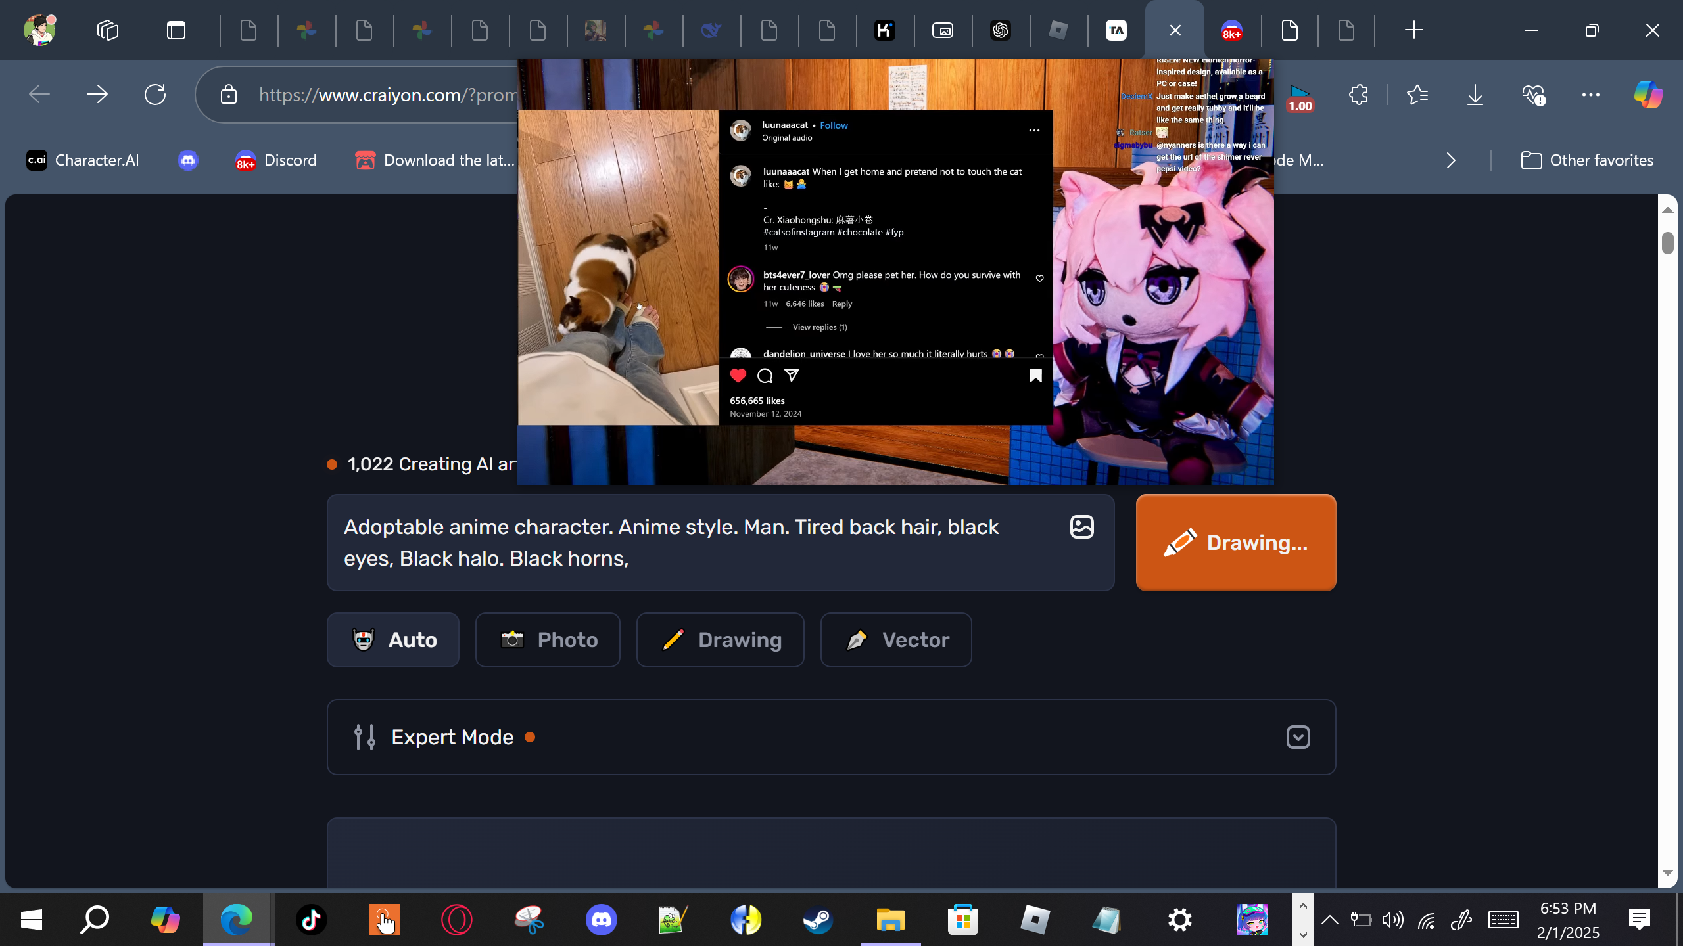
Task: Select the Vector style option
Action: pos(896,640)
